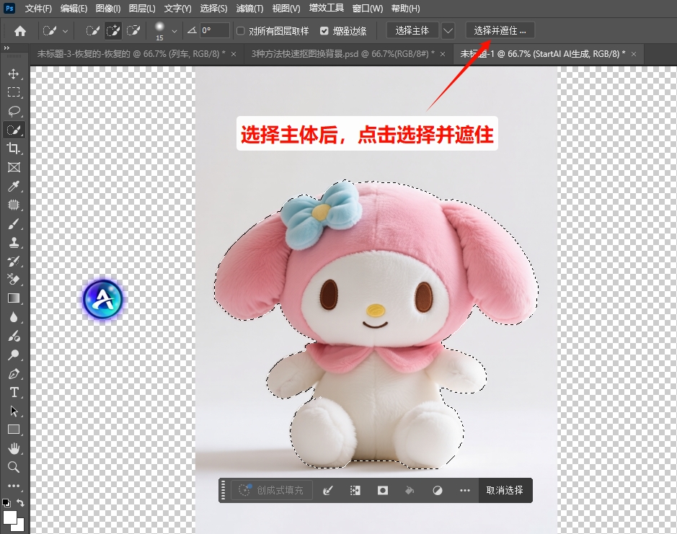677x534 pixels.
Task: Expand the 选择主体 dropdown arrow
Action: point(447,30)
